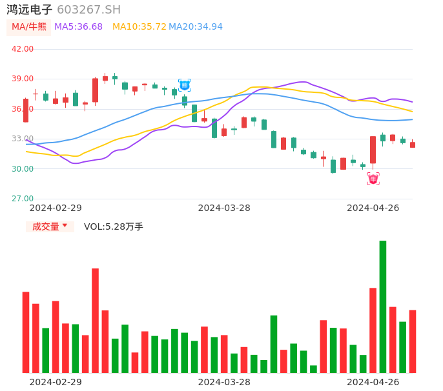This screenshot has width=443, height=391.
Task: Click the VOL:5.28万手 volume readout
Action: coord(114,226)
